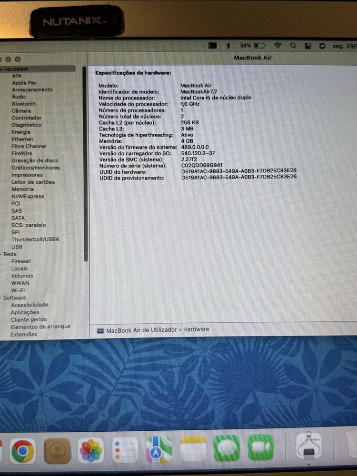Select Áudio in sidebar

[x=19, y=97]
